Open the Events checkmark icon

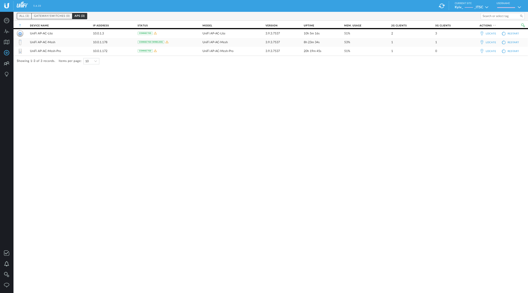(7, 253)
